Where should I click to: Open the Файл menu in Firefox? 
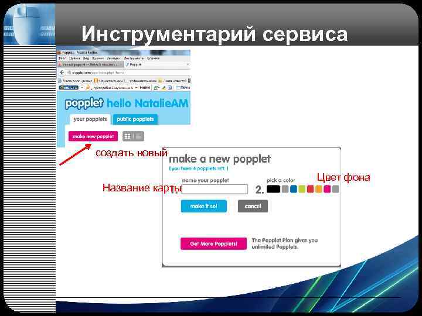click(x=62, y=58)
